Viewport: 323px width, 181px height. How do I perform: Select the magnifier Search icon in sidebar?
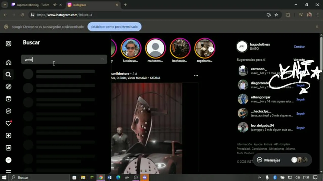coord(8,74)
